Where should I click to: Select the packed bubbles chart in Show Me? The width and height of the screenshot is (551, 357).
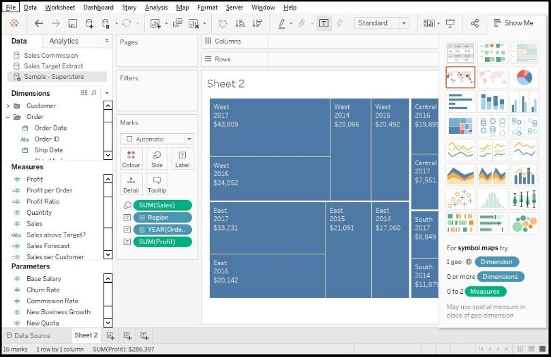pos(524,223)
